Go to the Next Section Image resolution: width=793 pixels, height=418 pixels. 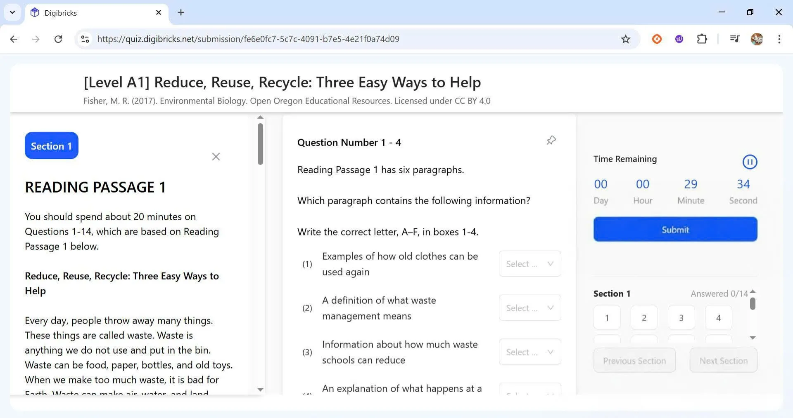point(723,361)
